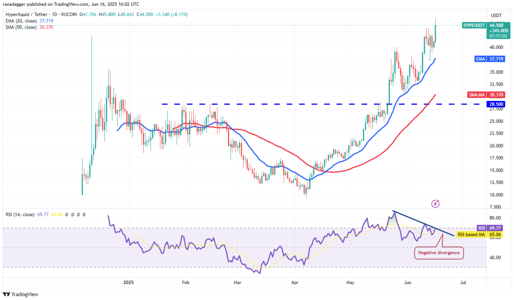514x300 pixels.
Task: Click the dashed blue horizontal resistance line
Action: (x=276, y=104)
